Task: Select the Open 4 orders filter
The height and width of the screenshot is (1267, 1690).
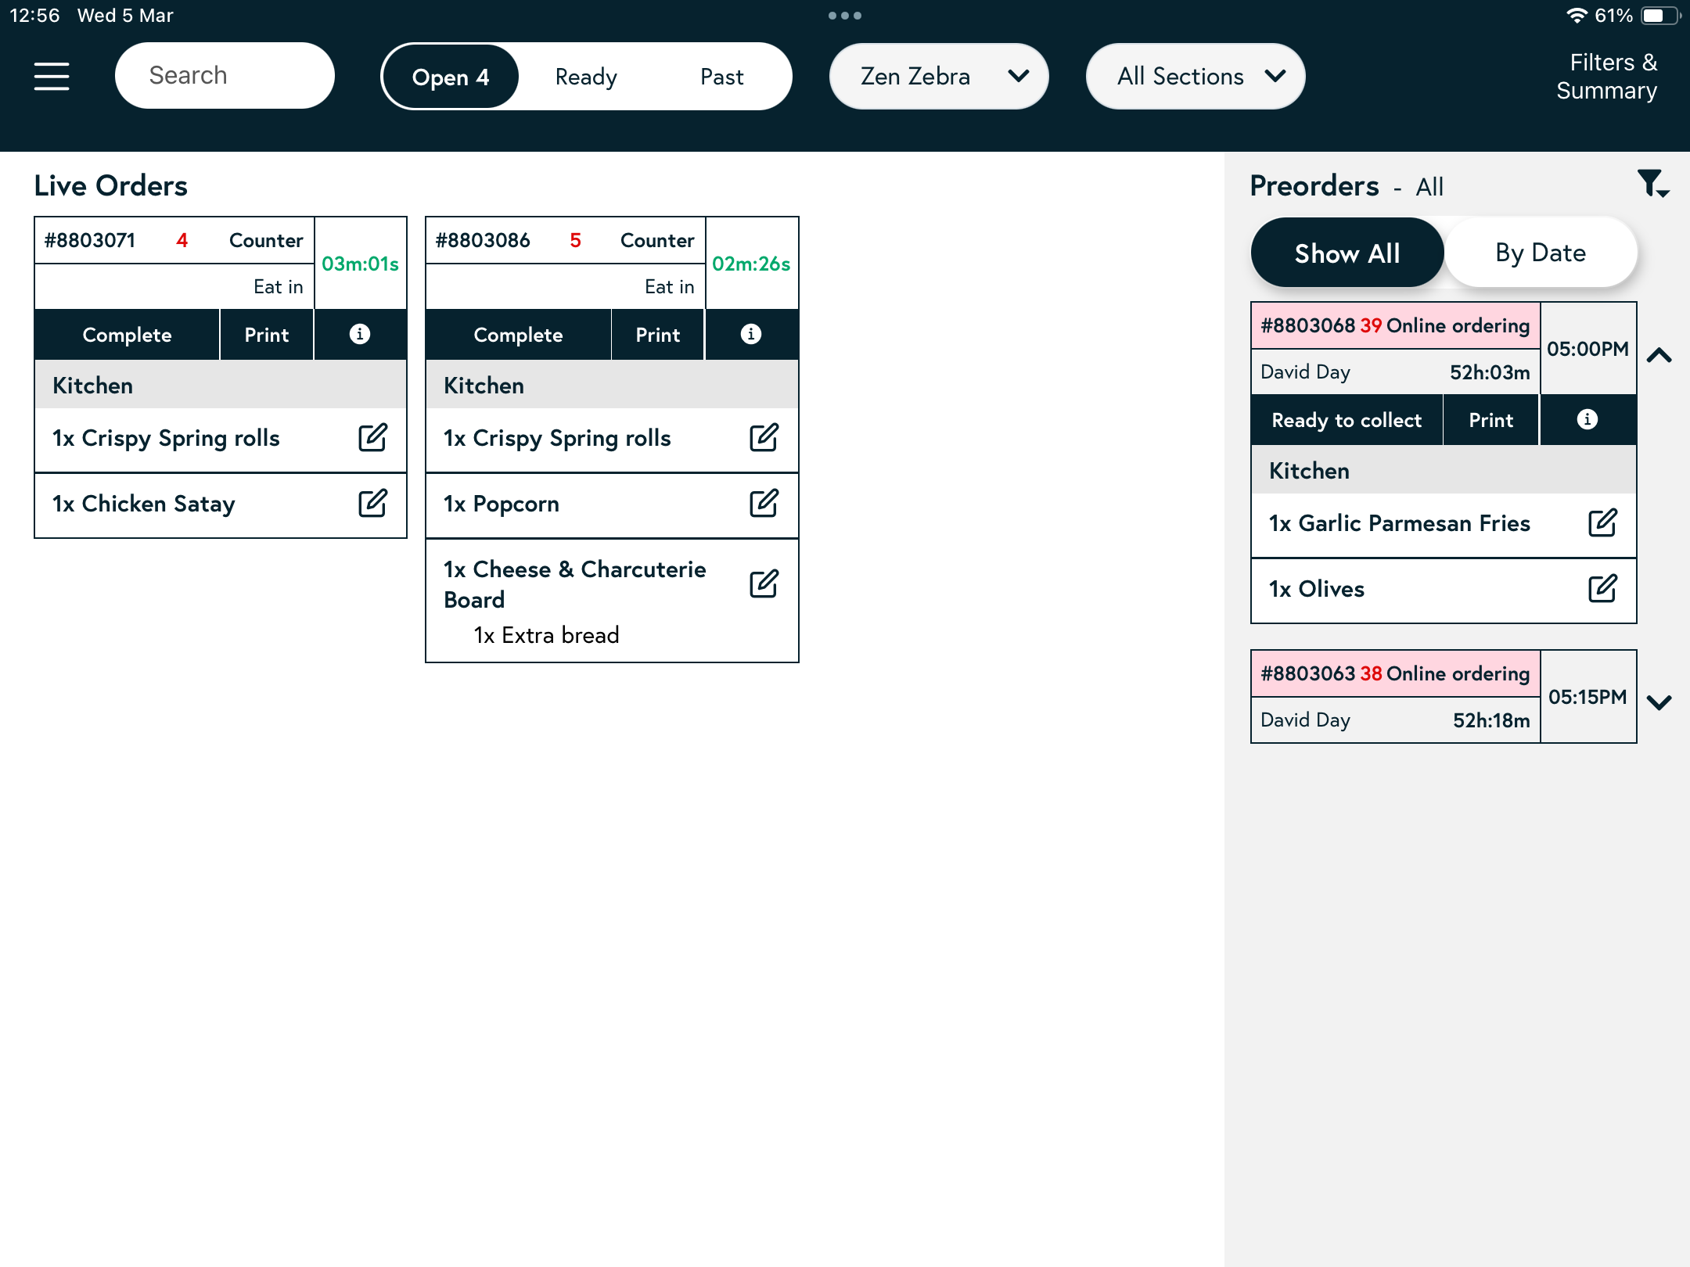Action: click(451, 77)
